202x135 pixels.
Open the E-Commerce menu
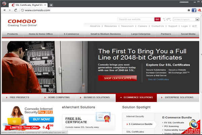(x=71, y=34)
